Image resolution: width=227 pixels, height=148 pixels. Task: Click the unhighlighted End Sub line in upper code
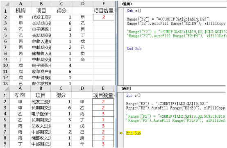[x=134, y=48]
